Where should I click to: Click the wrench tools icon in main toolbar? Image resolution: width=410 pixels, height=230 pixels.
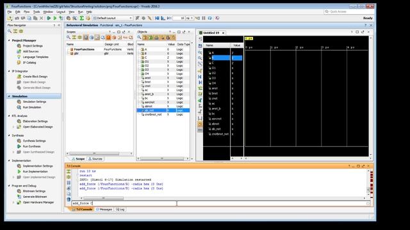(x=74, y=19)
